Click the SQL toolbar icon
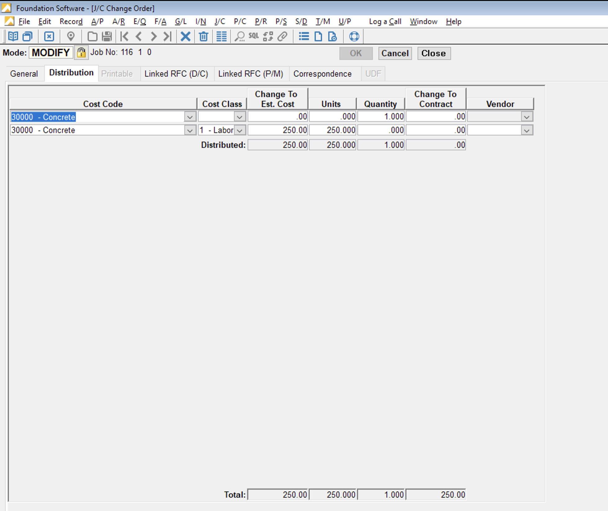 pos(254,36)
